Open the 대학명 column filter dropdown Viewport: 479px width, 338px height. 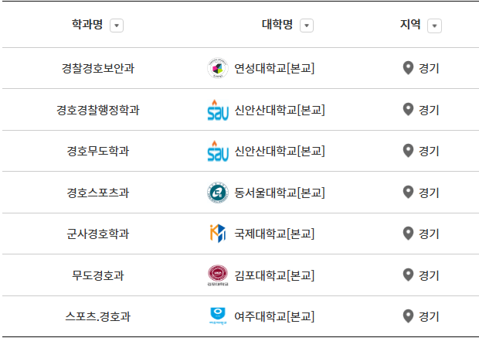tap(307, 26)
